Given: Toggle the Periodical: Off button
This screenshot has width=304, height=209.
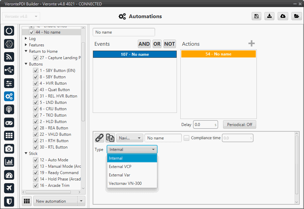Looking at the screenshot, I should pyautogui.click(x=239, y=125).
